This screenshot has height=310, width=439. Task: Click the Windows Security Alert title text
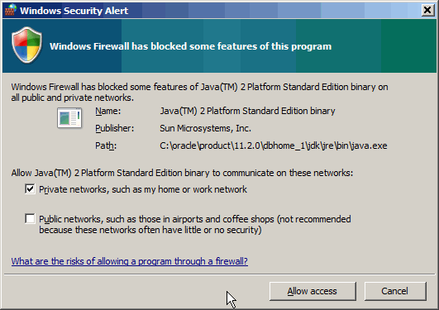coord(74,11)
